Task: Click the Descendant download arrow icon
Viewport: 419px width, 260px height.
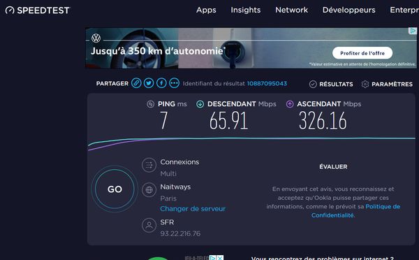Action: (x=200, y=104)
